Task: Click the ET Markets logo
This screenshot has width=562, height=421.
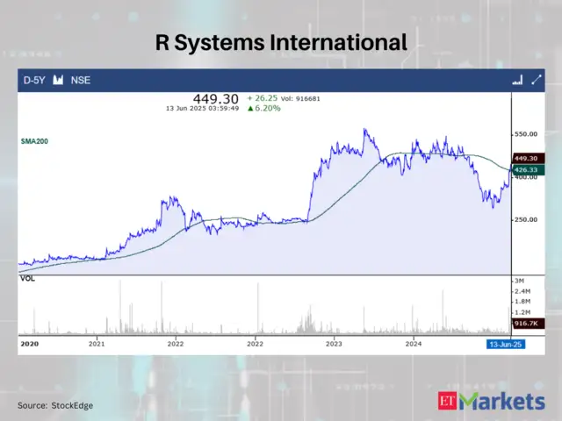Action: click(x=492, y=402)
